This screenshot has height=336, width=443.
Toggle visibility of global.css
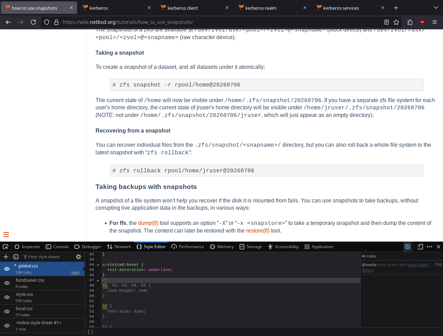click(7, 269)
